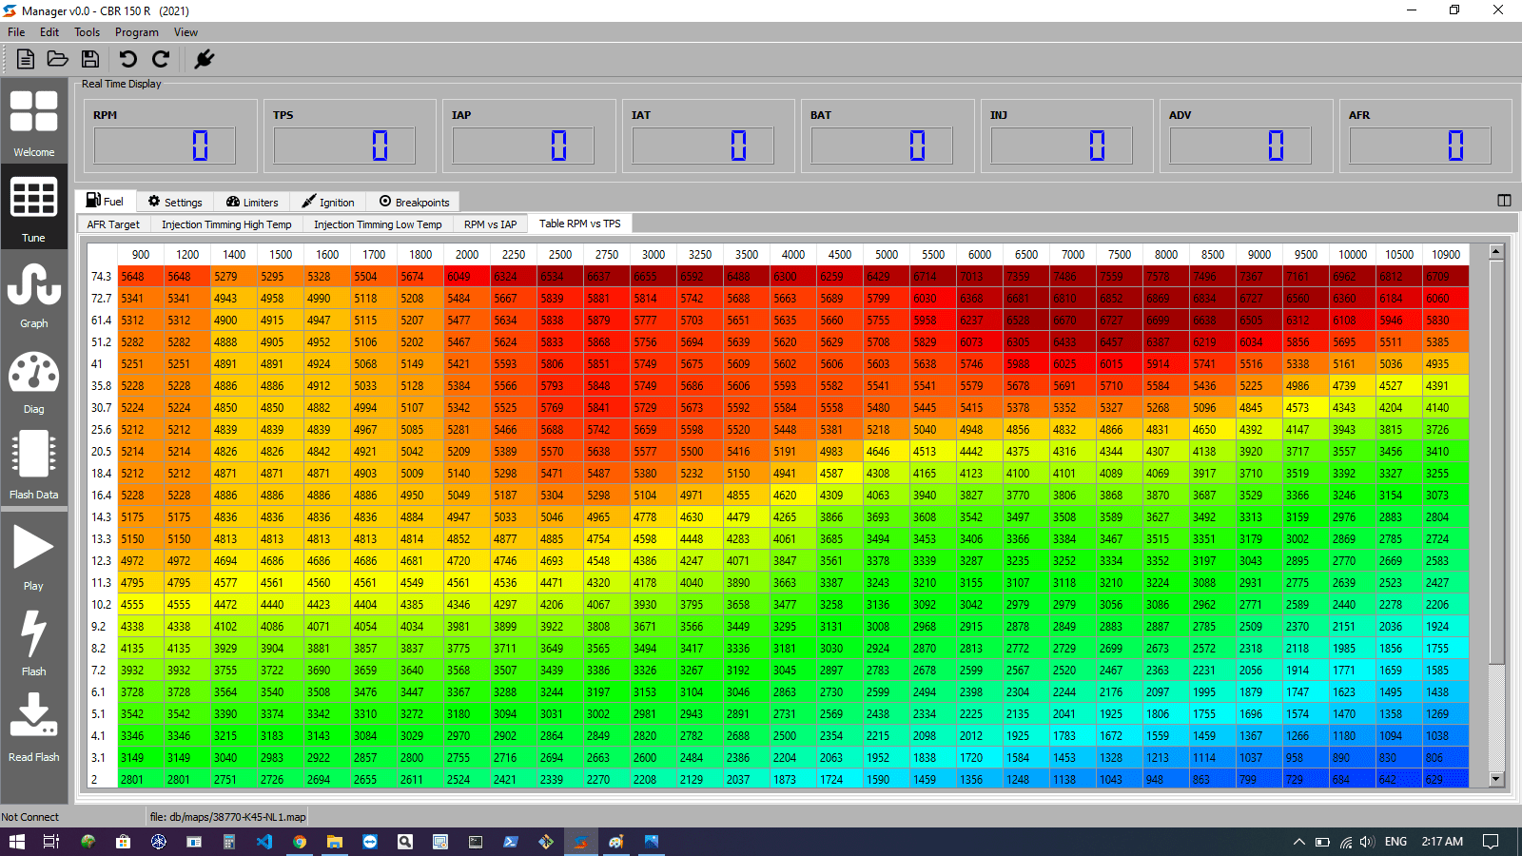Return to the Welcome screen
The width and height of the screenshot is (1522, 856).
(x=34, y=124)
